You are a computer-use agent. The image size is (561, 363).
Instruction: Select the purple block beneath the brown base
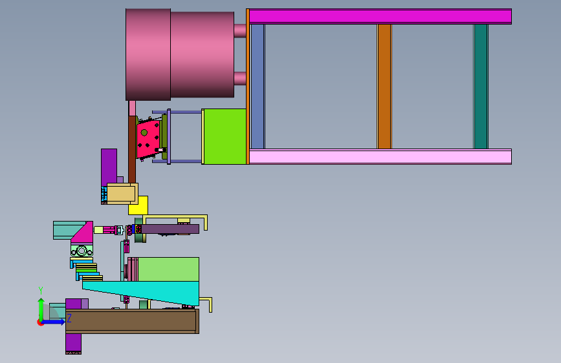73,343
